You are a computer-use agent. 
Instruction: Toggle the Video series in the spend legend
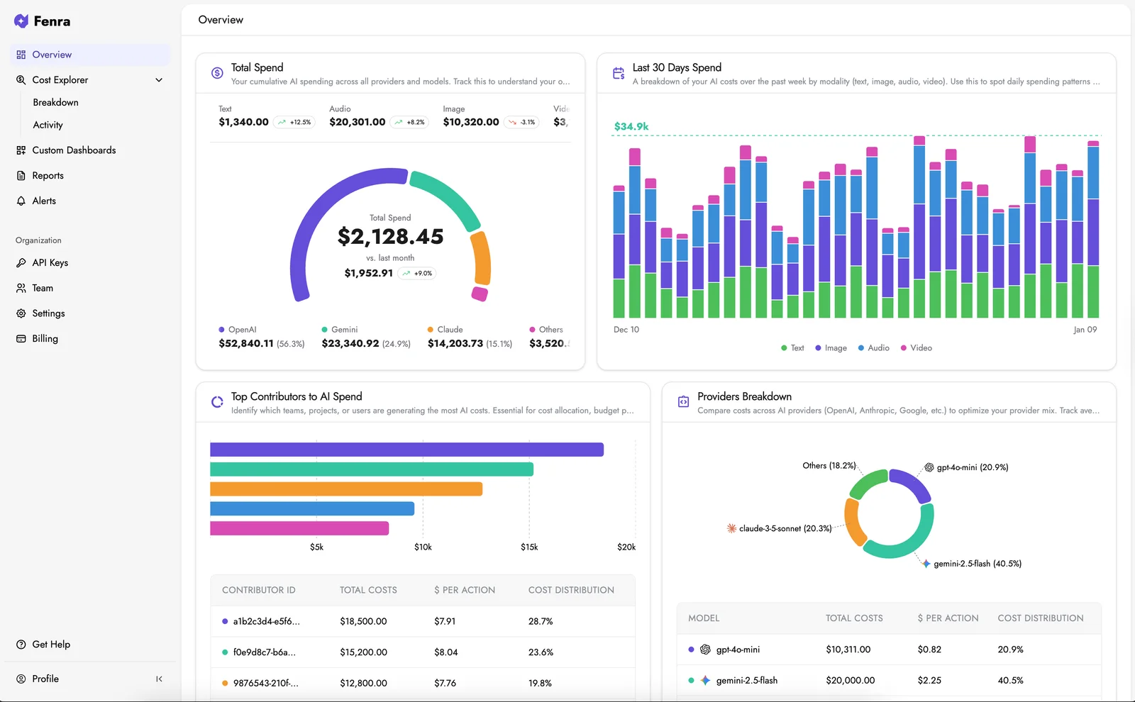tap(916, 347)
